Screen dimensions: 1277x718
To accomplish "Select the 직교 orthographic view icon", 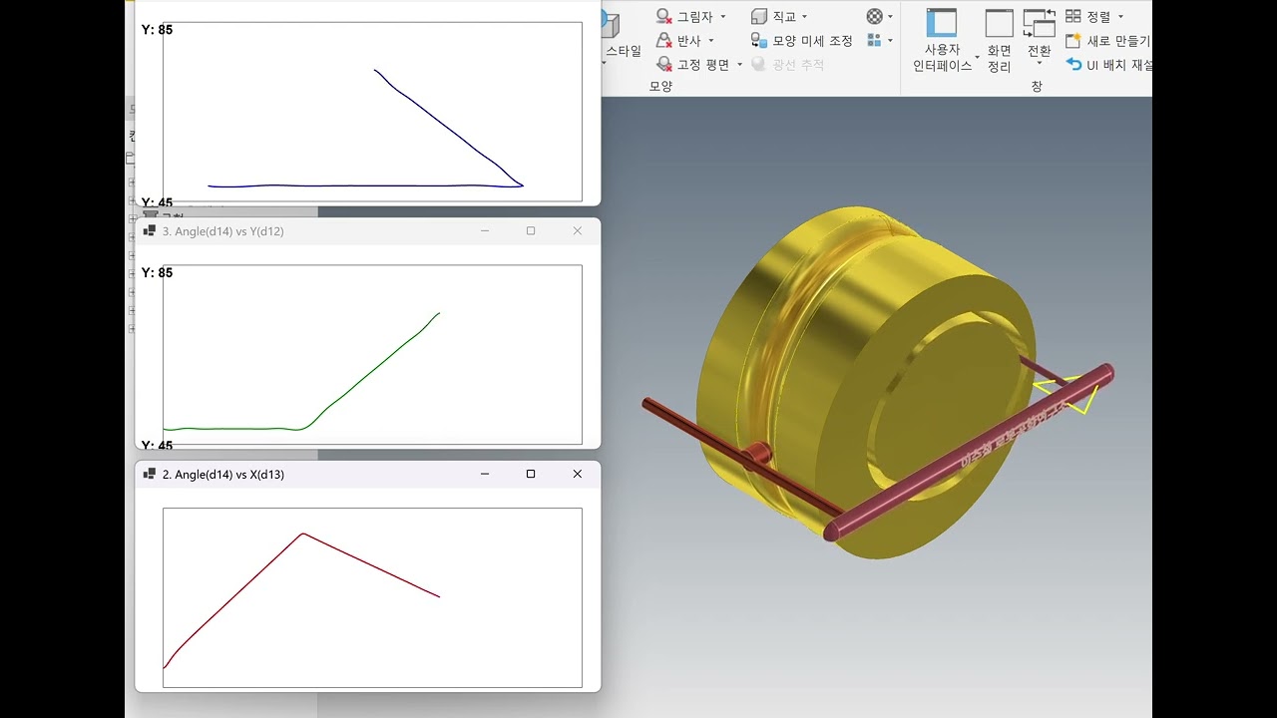I will click(x=759, y=17).
